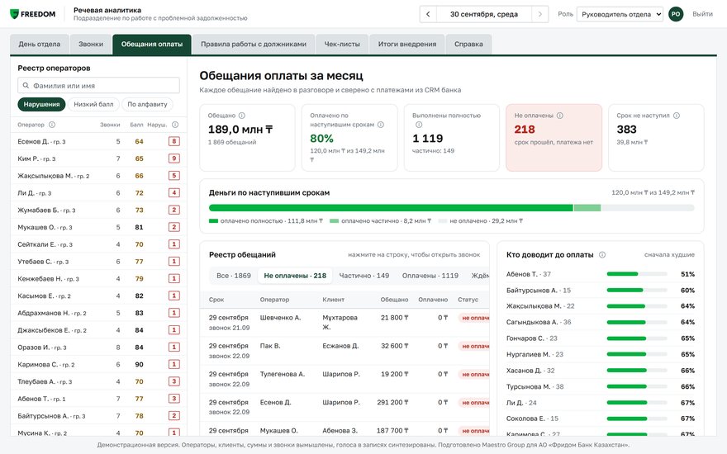The width and height of the screenshot is (727, 454).
Task: Switch to Звонки tab
Action: pyautogui.click(x=90, y=44)
